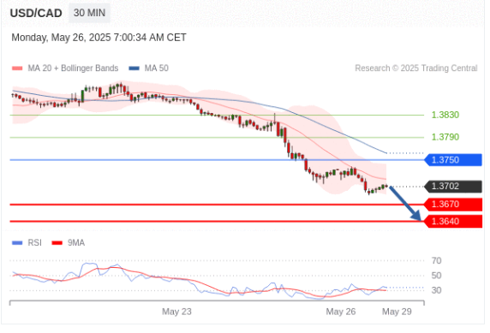Screen dimensions: 490x333
Task: Click the May 26 date axis label
Action: [341, 312]
